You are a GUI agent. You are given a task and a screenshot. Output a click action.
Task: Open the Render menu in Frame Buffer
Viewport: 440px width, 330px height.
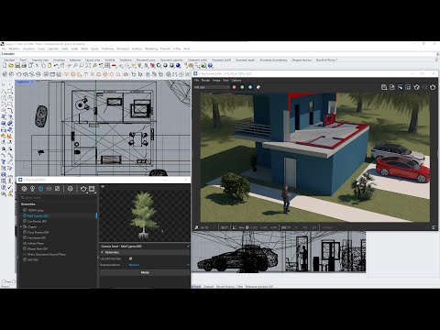pyautogui.click(x=205, y=80)
